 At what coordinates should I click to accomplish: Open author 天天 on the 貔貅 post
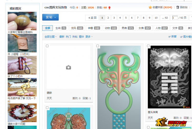[x=49, y=98]
